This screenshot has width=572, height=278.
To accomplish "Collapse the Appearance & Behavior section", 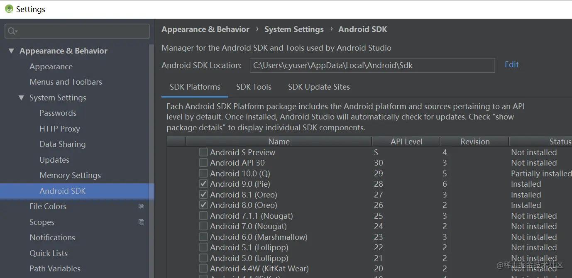I will coord(11,51).
